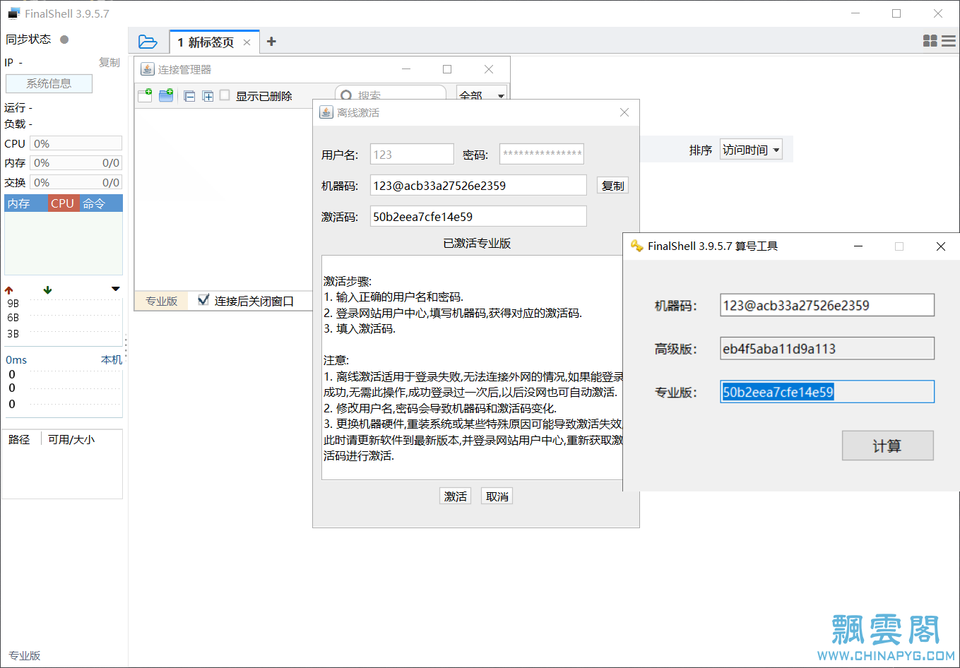Open the connection folder icon
Screen dimensions: 960x668
[148, 42]
